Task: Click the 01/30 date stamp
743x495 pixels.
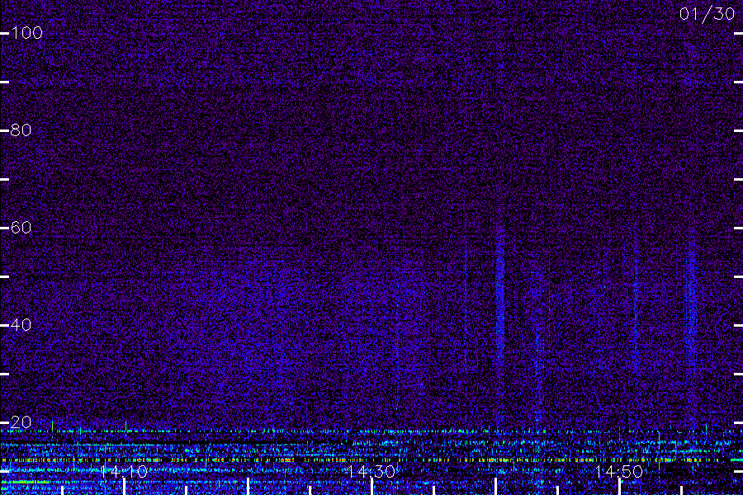Action: pyautogui.click(x=707, y=14)
